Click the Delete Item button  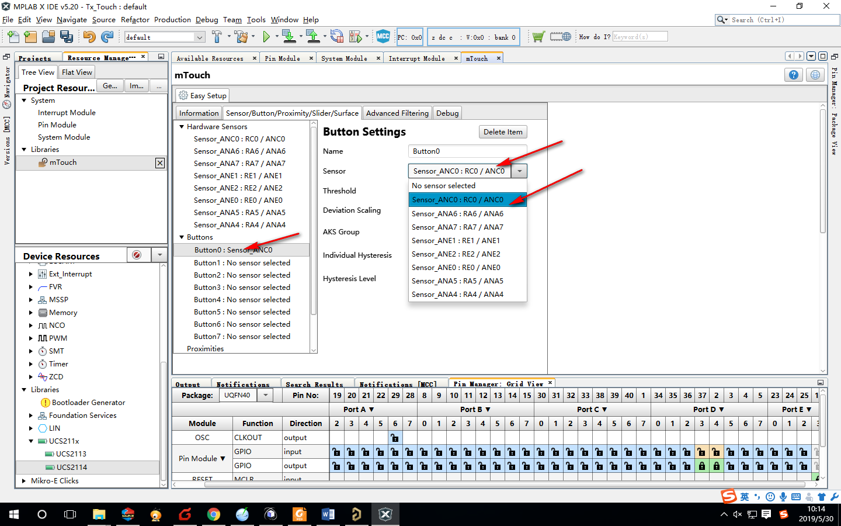coord(503,131)
